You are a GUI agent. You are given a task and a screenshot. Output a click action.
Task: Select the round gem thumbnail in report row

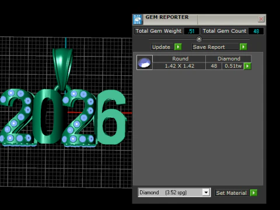click(x=145, y=62)
